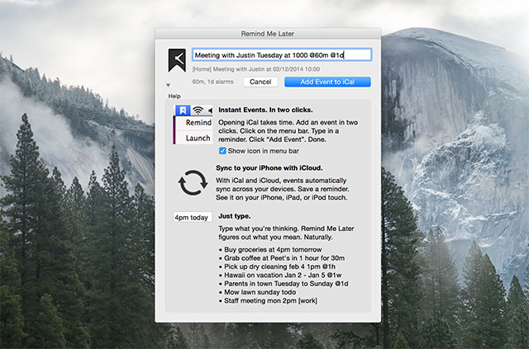Click the Help section label
The image size is (529, 349).
(x=174, y=96)
